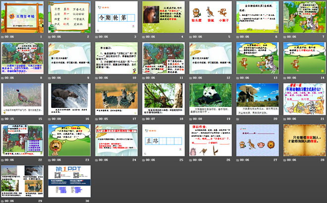Click the transition star icon under slide 21

click(x=285, y=119)
